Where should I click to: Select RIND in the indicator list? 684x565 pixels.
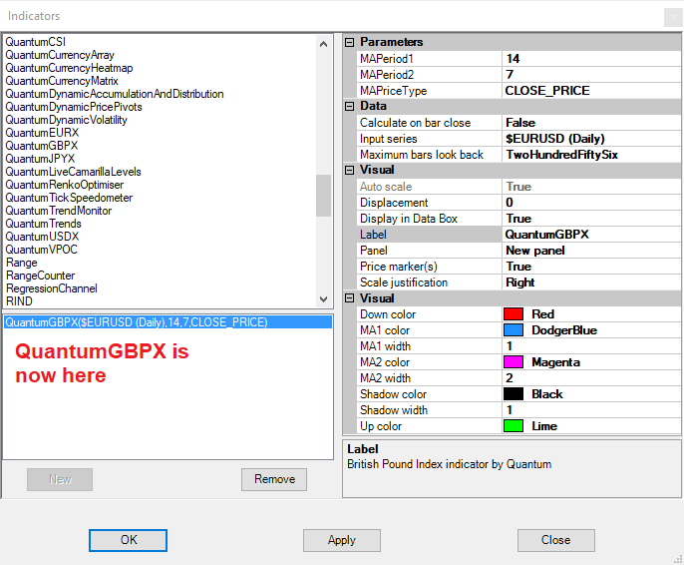click(19, 301)
